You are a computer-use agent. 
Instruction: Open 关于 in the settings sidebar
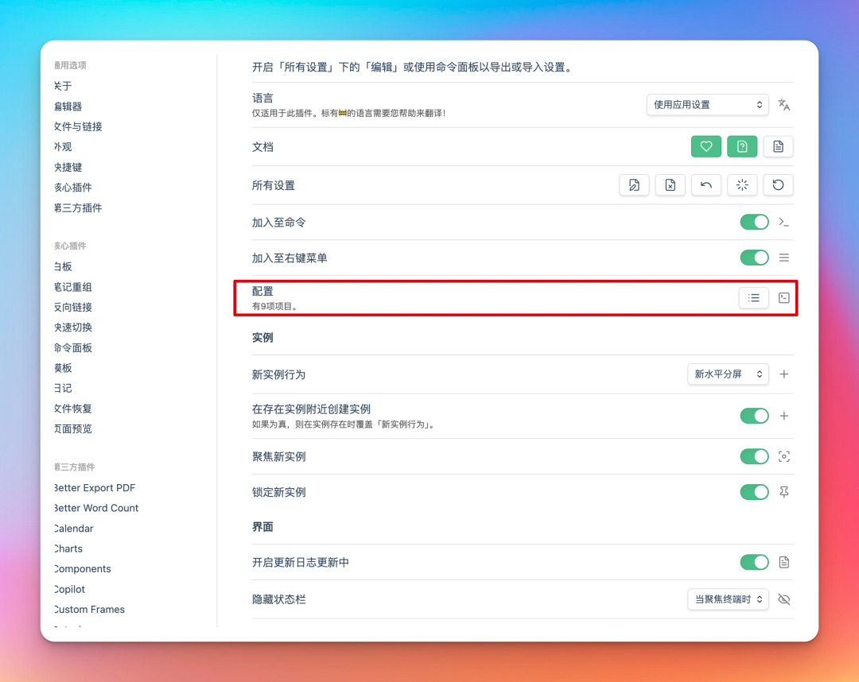pos(63,86)
